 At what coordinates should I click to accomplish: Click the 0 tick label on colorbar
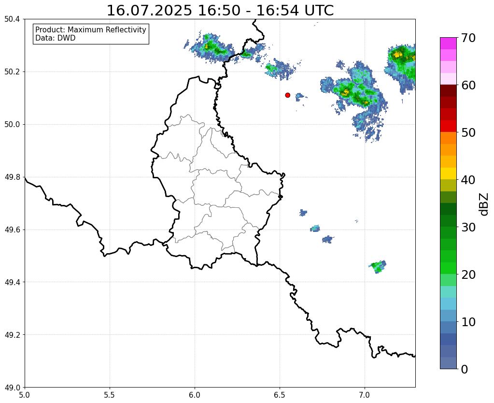pyautogui.click(x=465, y=369)
